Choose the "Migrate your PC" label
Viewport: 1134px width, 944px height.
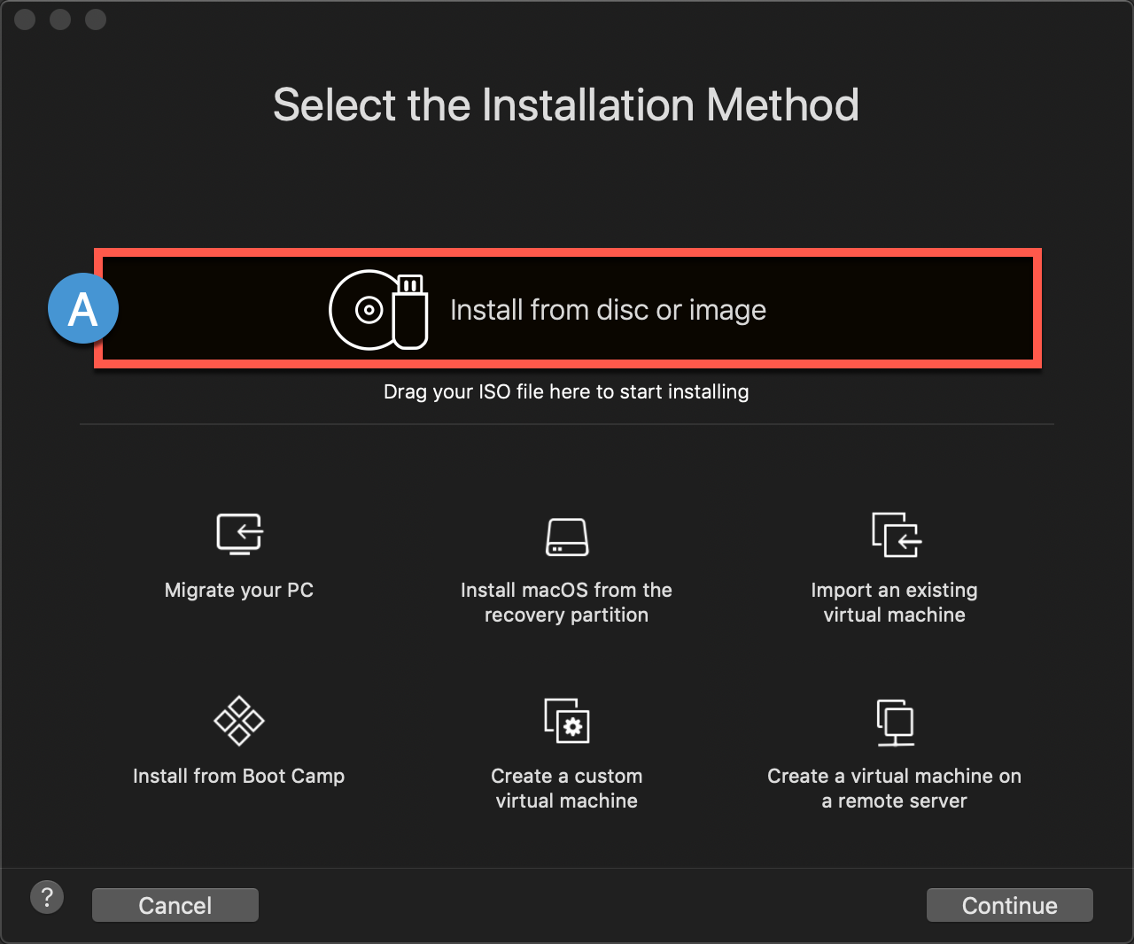(239, 590)
